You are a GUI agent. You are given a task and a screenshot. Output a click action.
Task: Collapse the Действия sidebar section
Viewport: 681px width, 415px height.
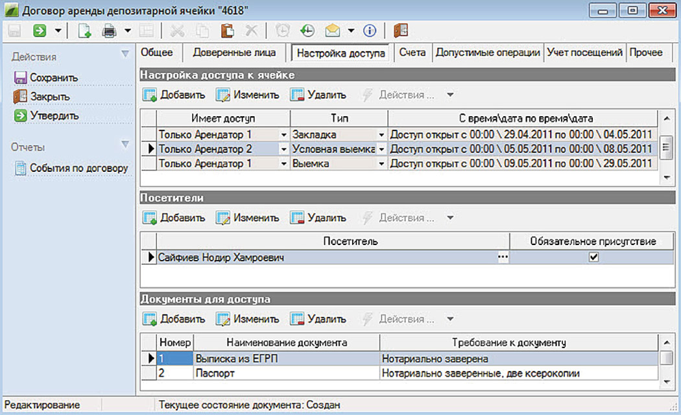(125, 56)
